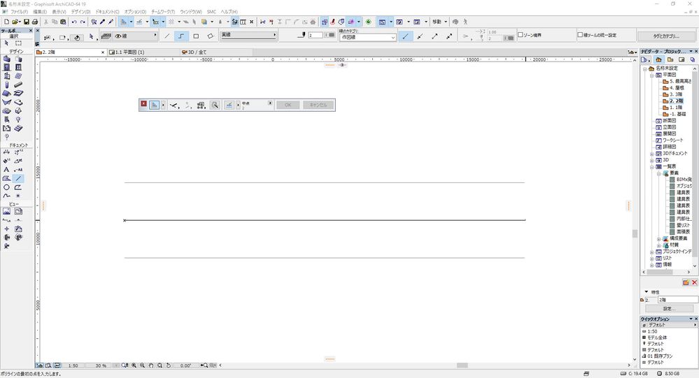Image resolution: width=699 pixels, height=378 pixels.
Task: Click the pen number input field
Action: [315, 35]
